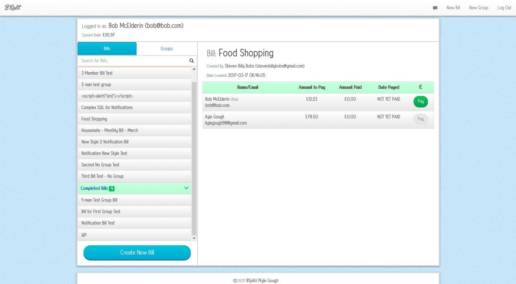Click the bill creation date 2017-03-17 06:46:05
This screenshot has height=284, width=516.
pos(246,76)
